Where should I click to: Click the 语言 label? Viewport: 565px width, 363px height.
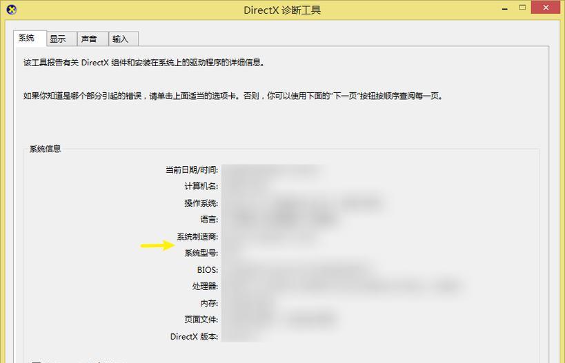[209, 220]
